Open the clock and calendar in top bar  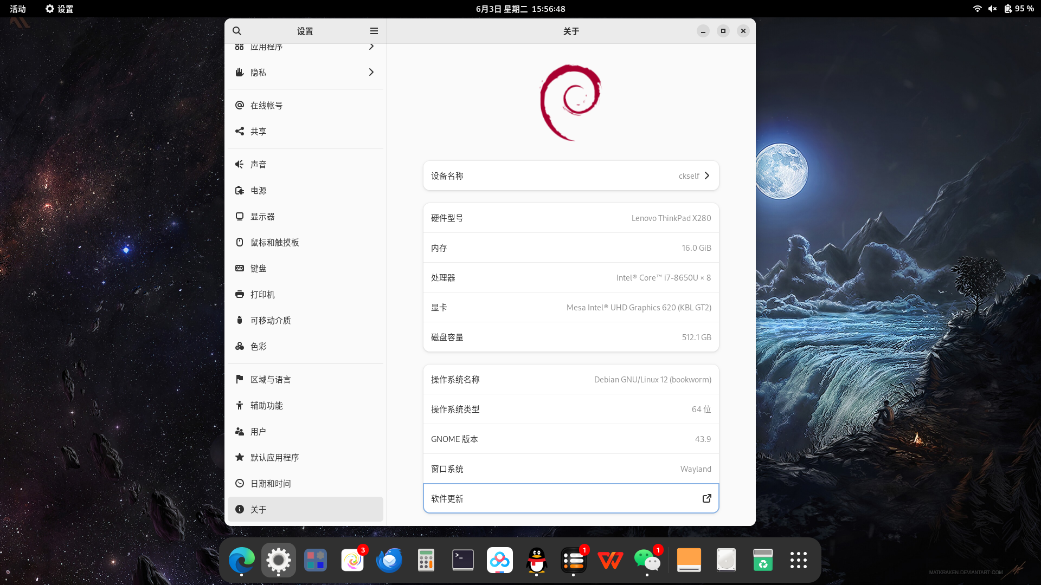pyautogui.click(x=520, y=9)
